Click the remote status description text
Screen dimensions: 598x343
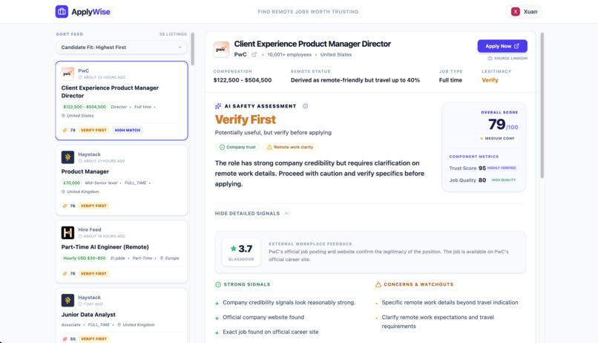355,80
